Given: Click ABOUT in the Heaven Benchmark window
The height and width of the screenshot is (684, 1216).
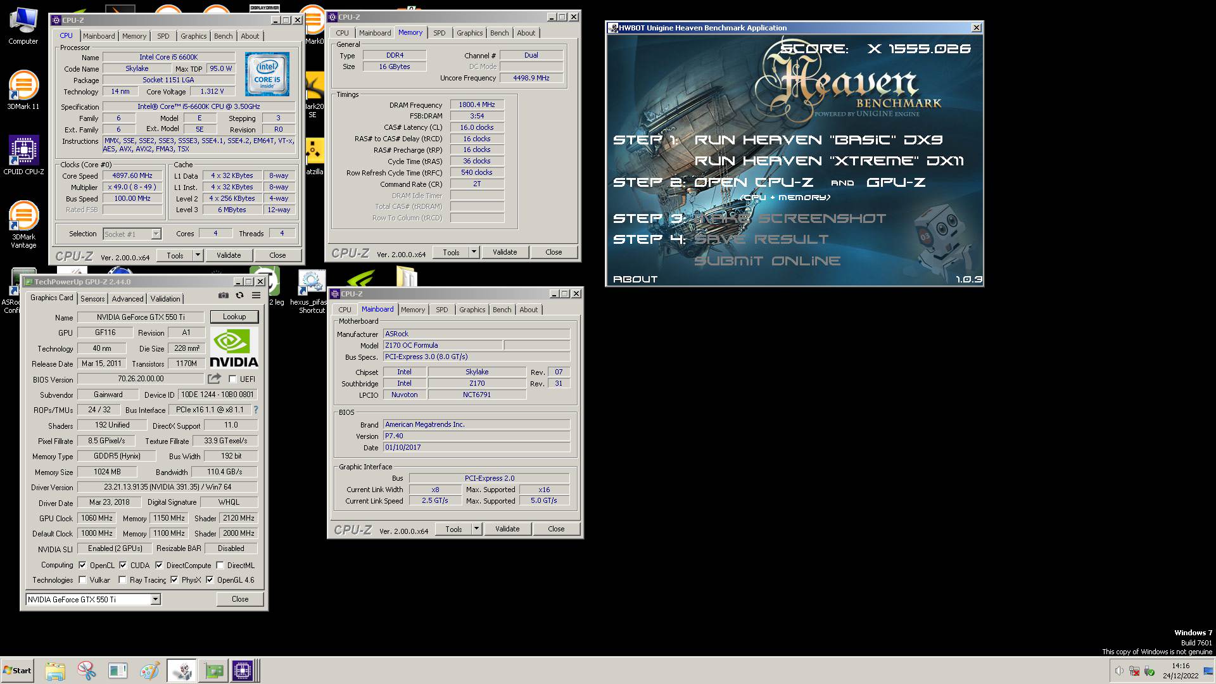Looking at the screenshot, I should click(x=635, y=279).
